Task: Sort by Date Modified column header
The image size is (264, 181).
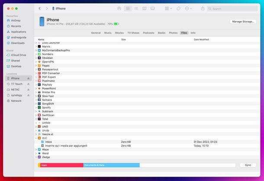Action: [x=201, y=39]
